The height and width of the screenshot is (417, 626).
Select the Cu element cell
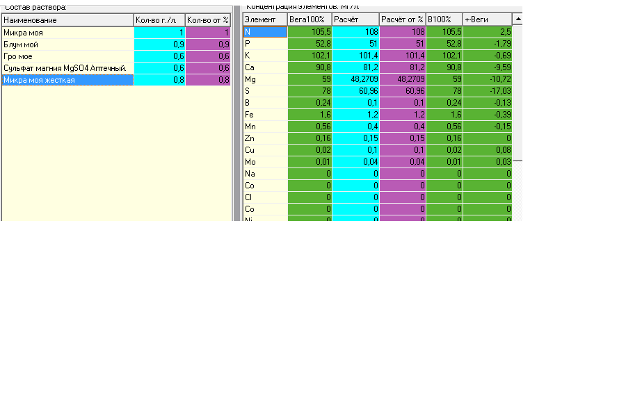coord(265,150)
